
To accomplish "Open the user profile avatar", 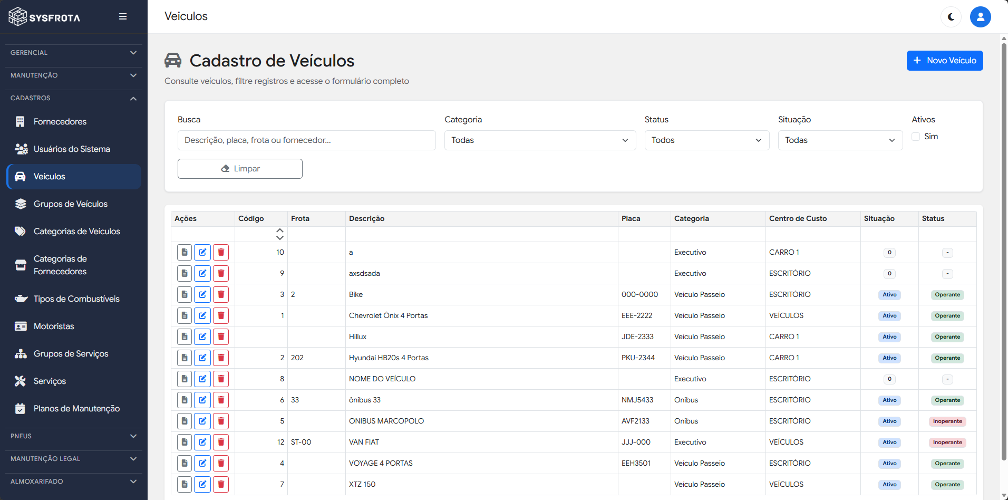I will point(981,17).
